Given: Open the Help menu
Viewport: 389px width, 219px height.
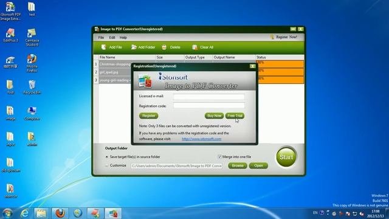Looking at the screenshot, I should click(123, 38).
